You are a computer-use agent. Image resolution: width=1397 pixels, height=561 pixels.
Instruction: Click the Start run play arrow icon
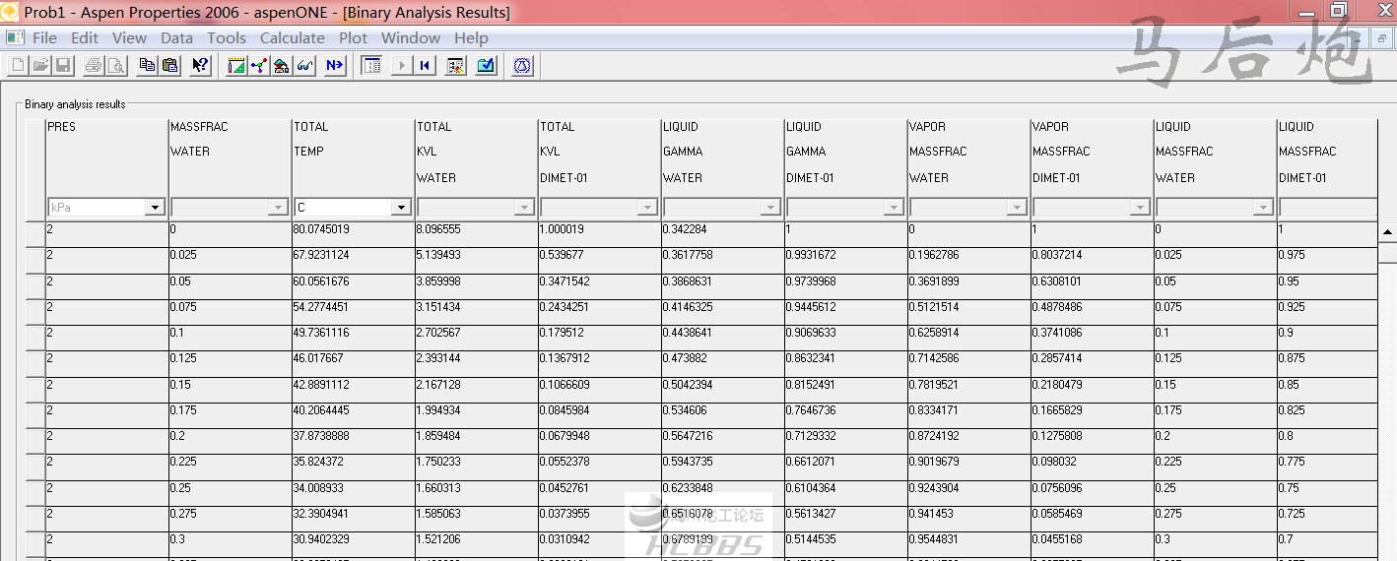pos(402,66)
